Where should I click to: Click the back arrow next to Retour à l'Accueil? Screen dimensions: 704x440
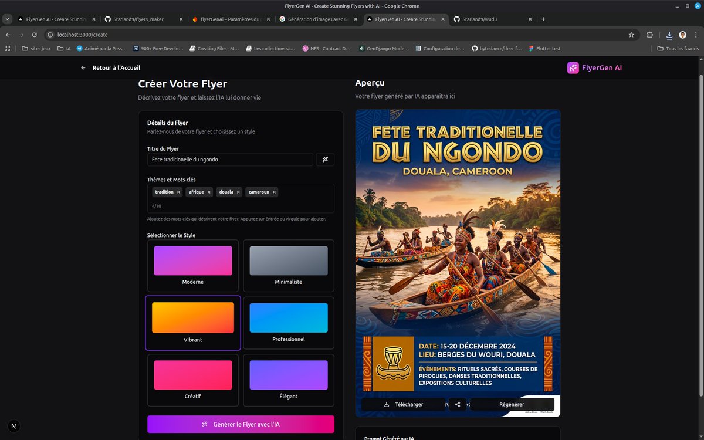(x=83, y=68)
